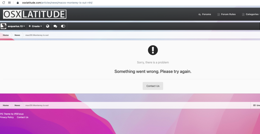260x134 pixels.
Task: Open the browser tab grid icon
Action: pos(9,3)
